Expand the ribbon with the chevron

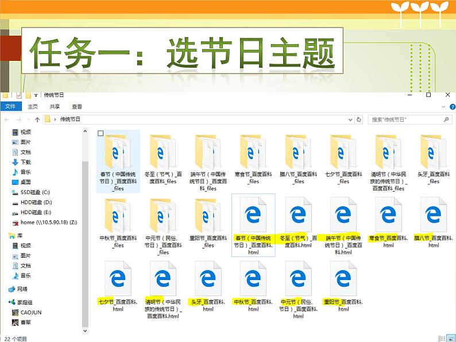click(x=445, y=107)
